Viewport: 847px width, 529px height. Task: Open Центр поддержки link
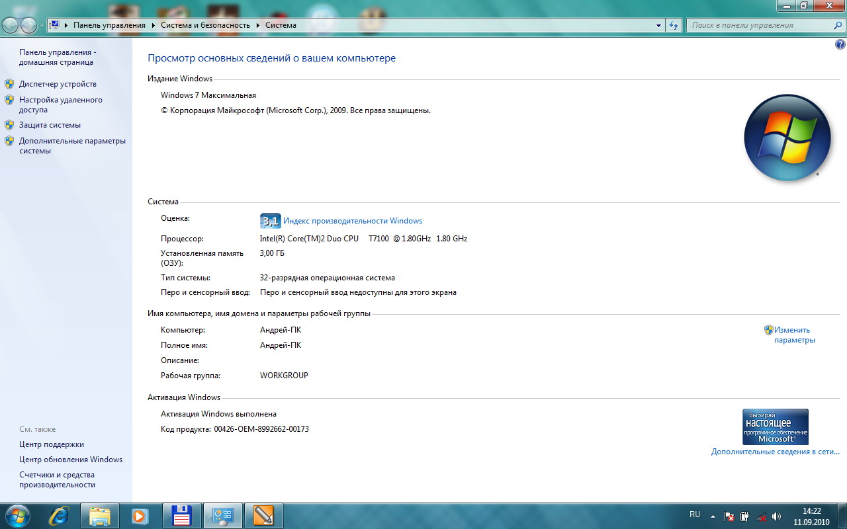pyautogui.click(x=52, y=444)
